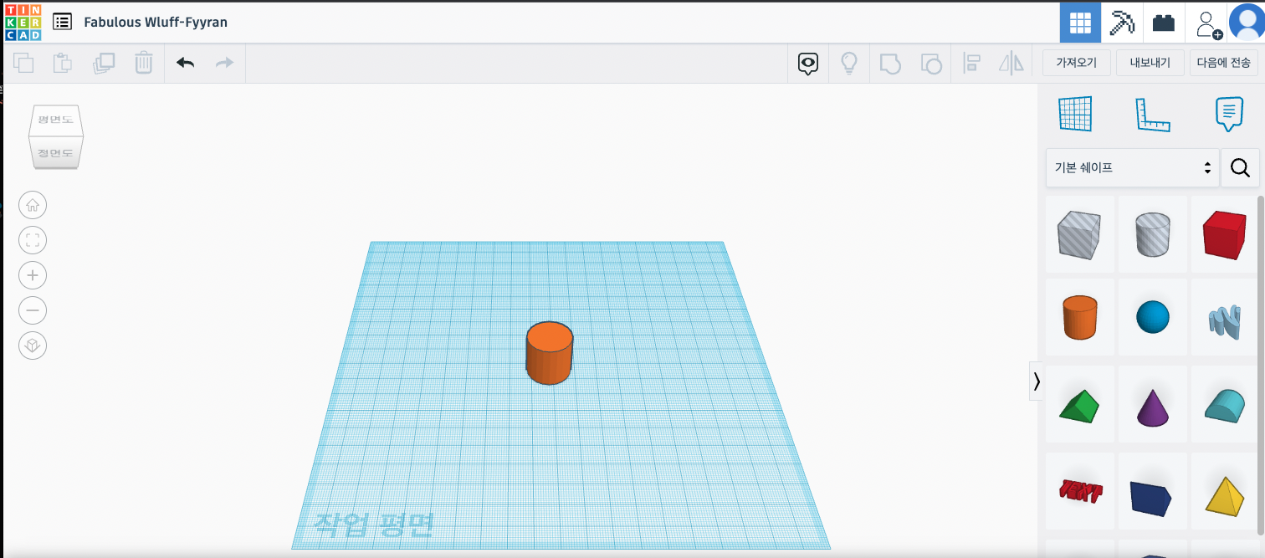Click the view cube top face 평면도
Image resolution: width=1265 pixels, height=558 pixels.
coord(55,120)
